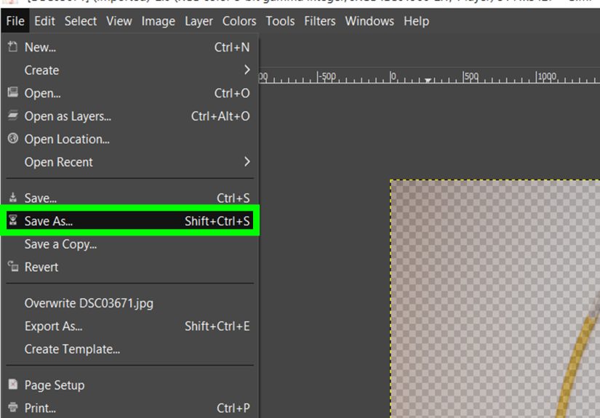Choose Revert menu entry
Image resolution: width=600 pixels, height=418 pixels.
coord(129,267)
